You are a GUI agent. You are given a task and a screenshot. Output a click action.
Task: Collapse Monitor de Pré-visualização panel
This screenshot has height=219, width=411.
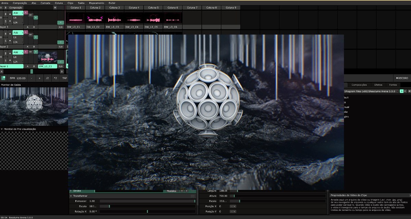click(2, 129)
